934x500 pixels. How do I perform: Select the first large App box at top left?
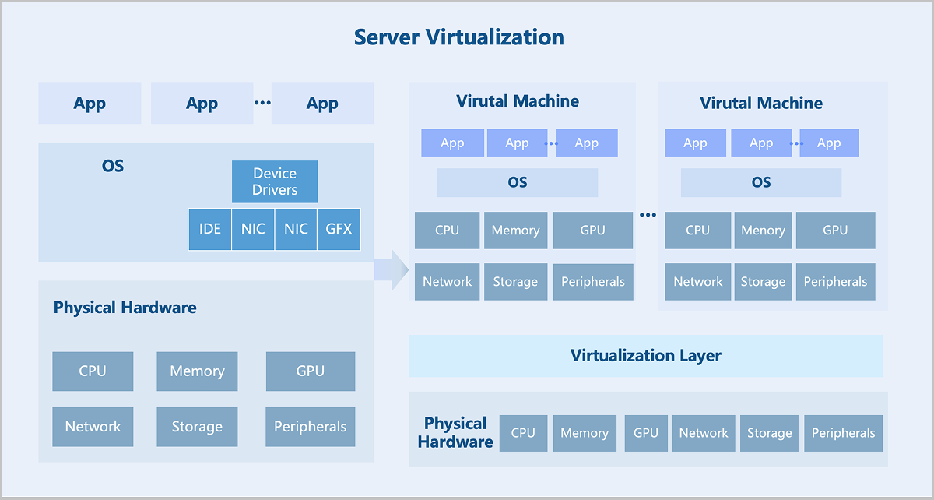90,104
